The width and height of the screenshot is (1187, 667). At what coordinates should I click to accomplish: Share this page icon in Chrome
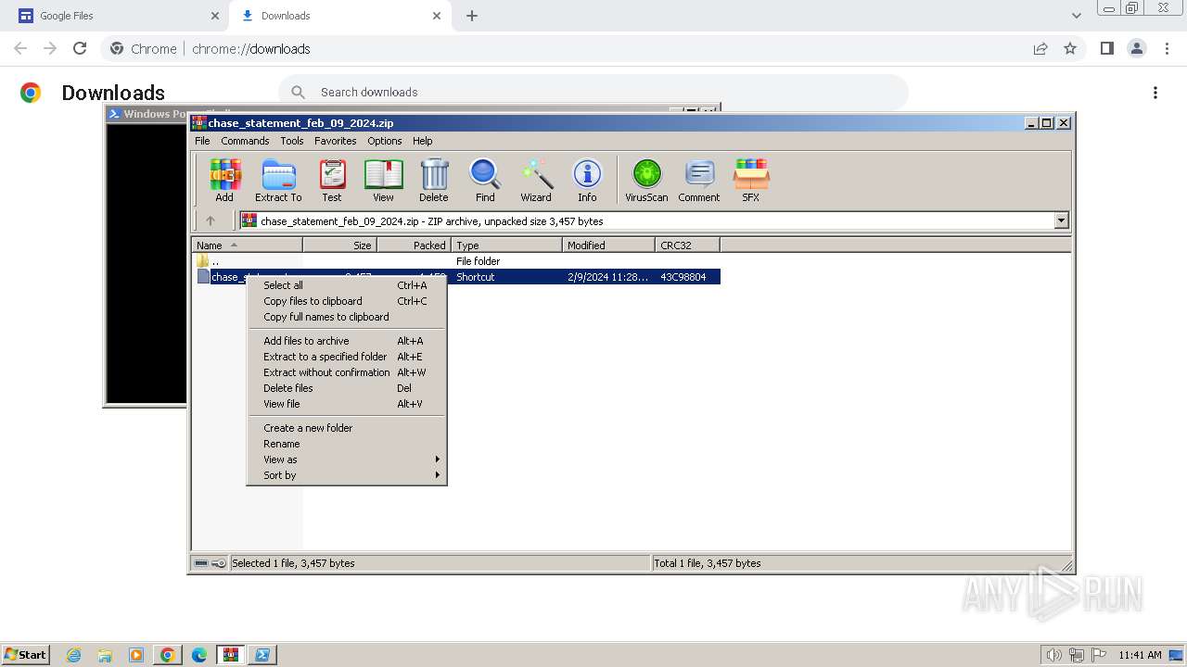point(1040,48)
